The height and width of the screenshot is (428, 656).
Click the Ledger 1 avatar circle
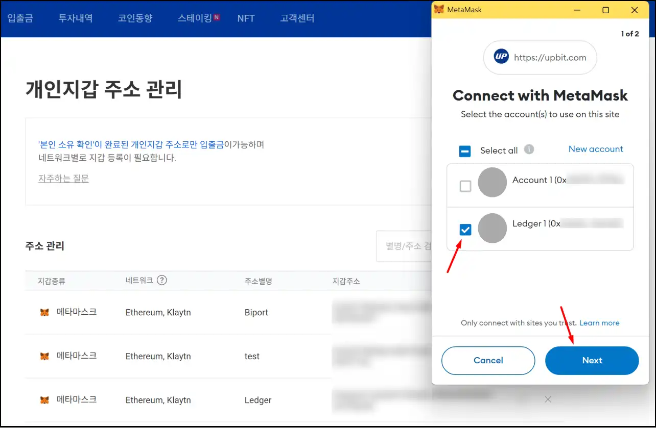[493, 228]
